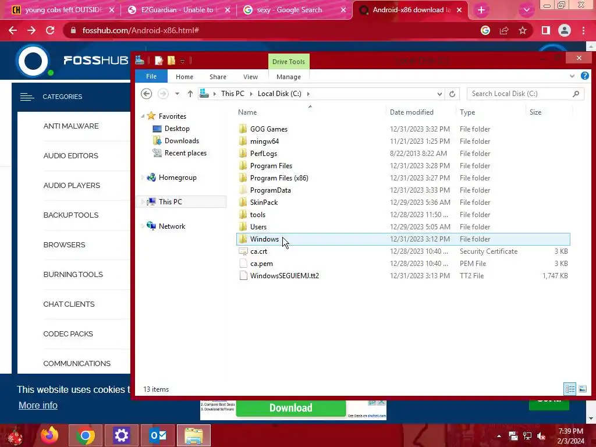Select the WindowsSEGUIEMJ.tt2 file

coord(403,275)
